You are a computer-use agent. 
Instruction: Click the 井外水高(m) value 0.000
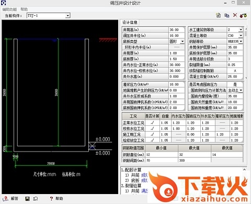tap(176, 77)
